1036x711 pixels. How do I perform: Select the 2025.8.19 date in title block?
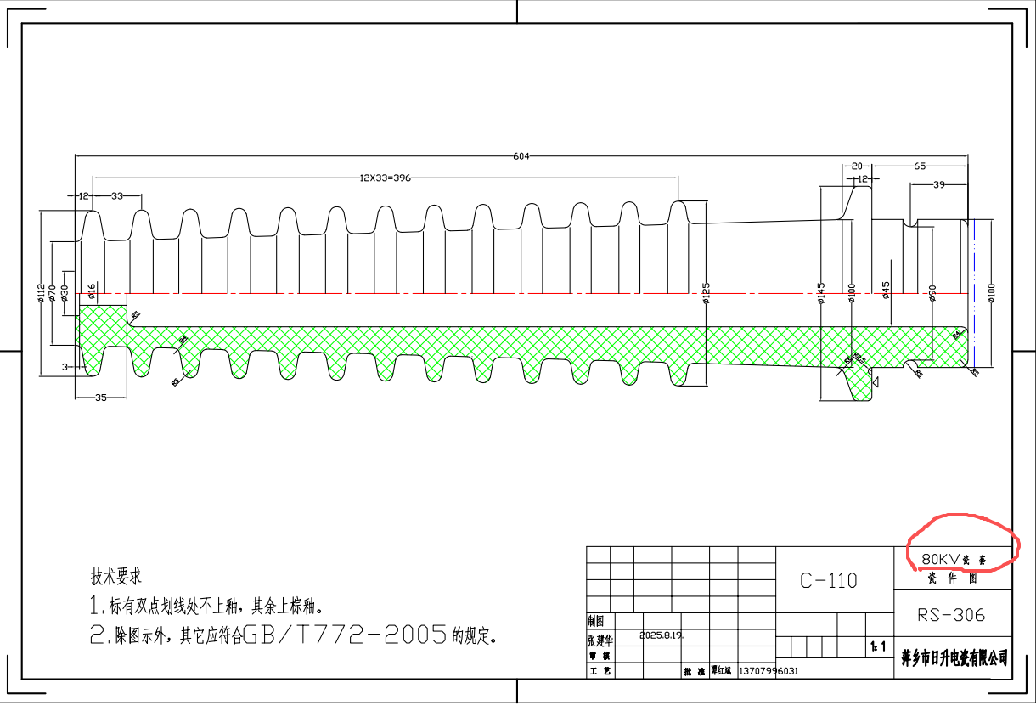662,635
